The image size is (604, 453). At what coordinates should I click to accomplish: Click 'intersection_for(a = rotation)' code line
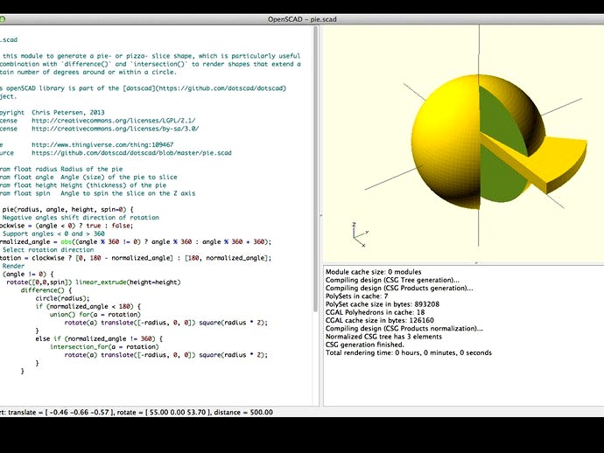tap(104, 347)
